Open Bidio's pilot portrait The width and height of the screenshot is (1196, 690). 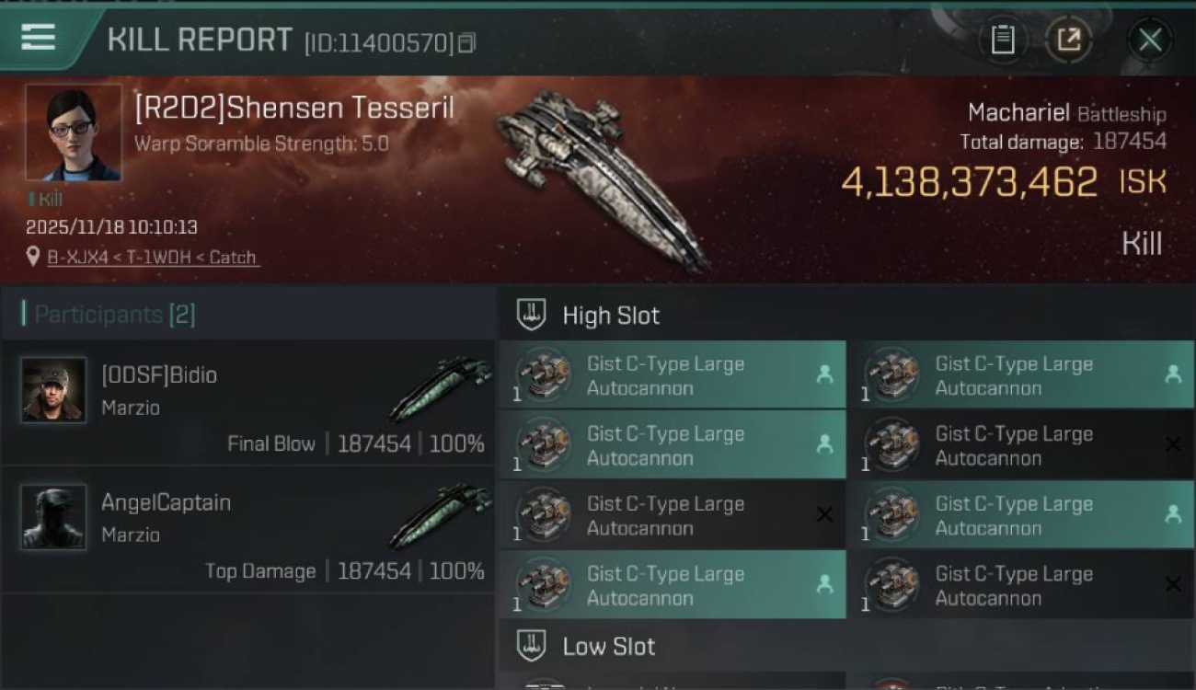click(53, 390)
